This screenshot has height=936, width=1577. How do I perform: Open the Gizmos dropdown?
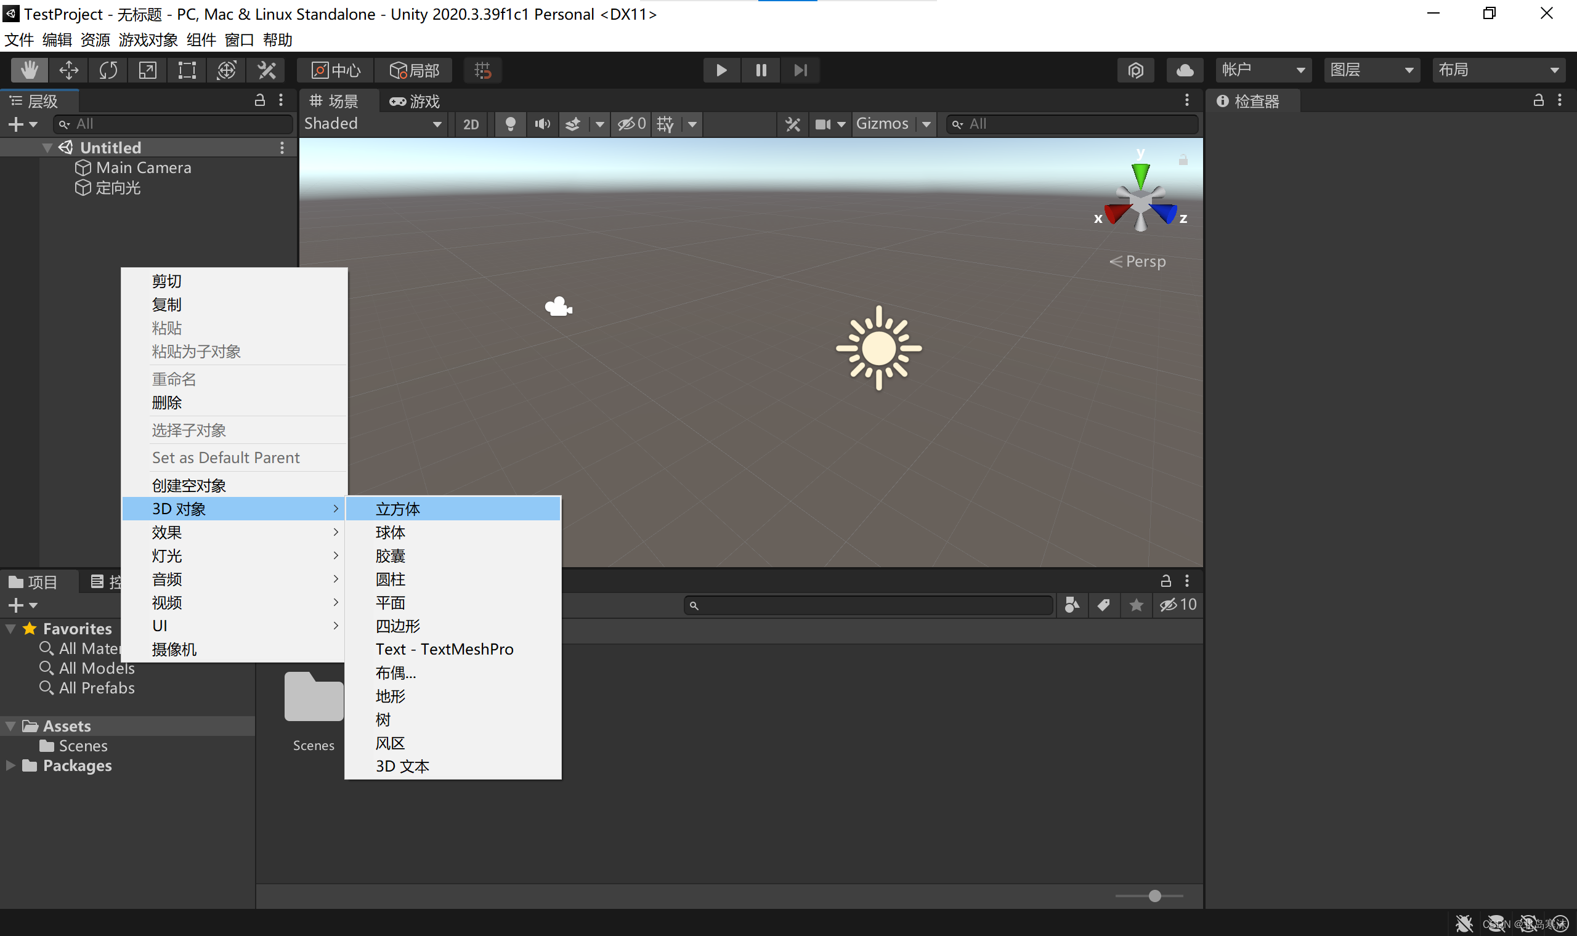[893, 124]
